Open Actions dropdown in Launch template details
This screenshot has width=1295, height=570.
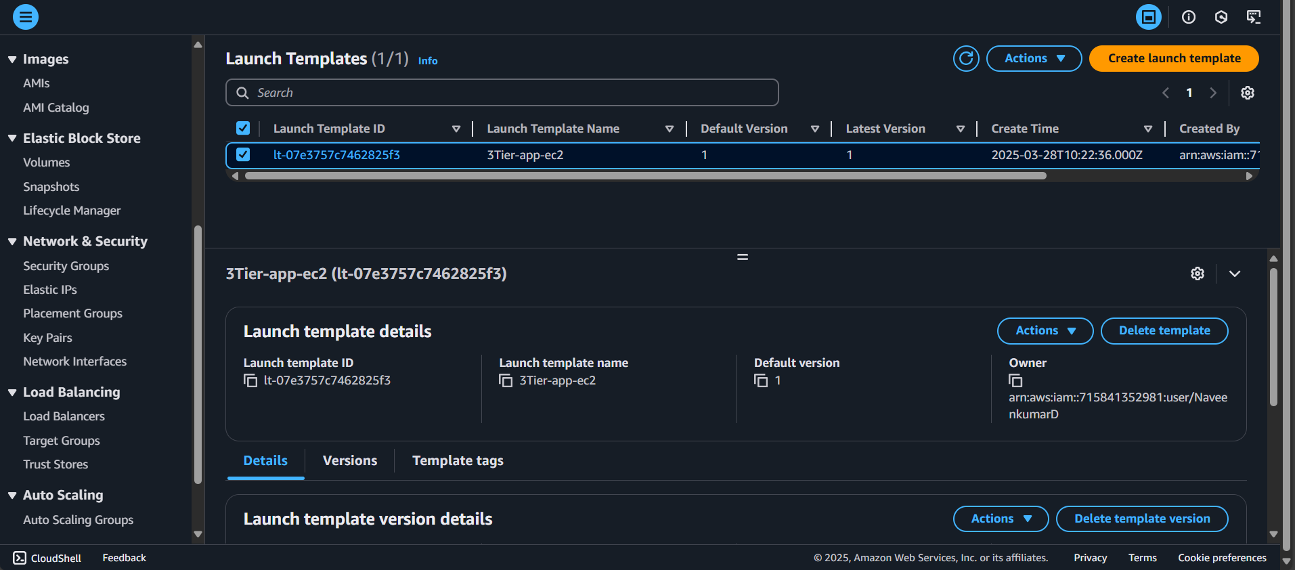coord(1045,330)
